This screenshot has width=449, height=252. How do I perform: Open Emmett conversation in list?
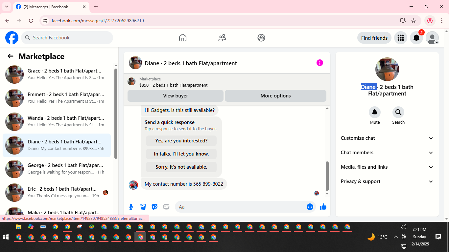[x=57, y=98]
